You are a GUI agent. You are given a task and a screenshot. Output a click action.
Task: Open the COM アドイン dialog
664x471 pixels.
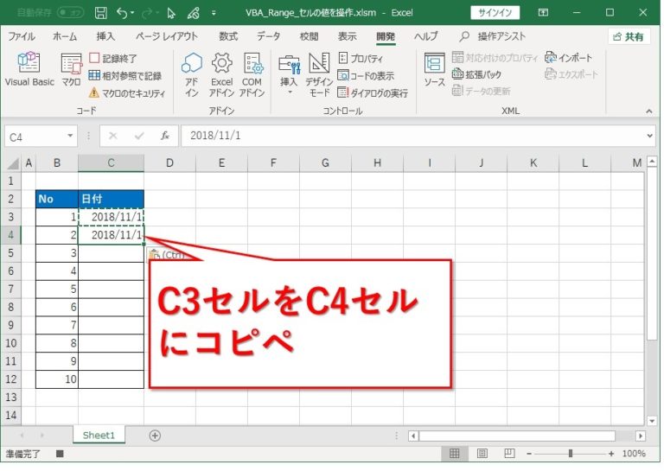click(x=252, y=73)
